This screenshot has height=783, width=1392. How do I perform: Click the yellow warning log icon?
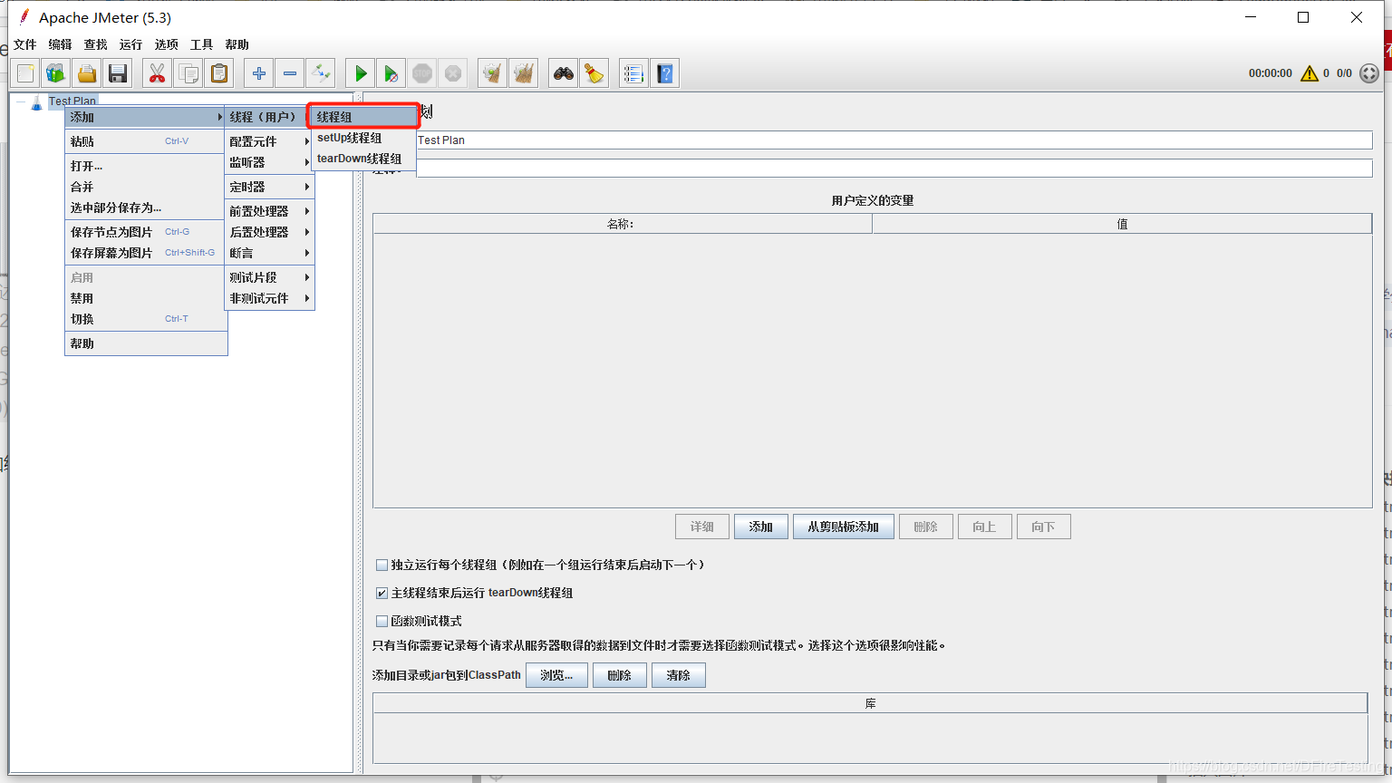tap(1310, 73)
